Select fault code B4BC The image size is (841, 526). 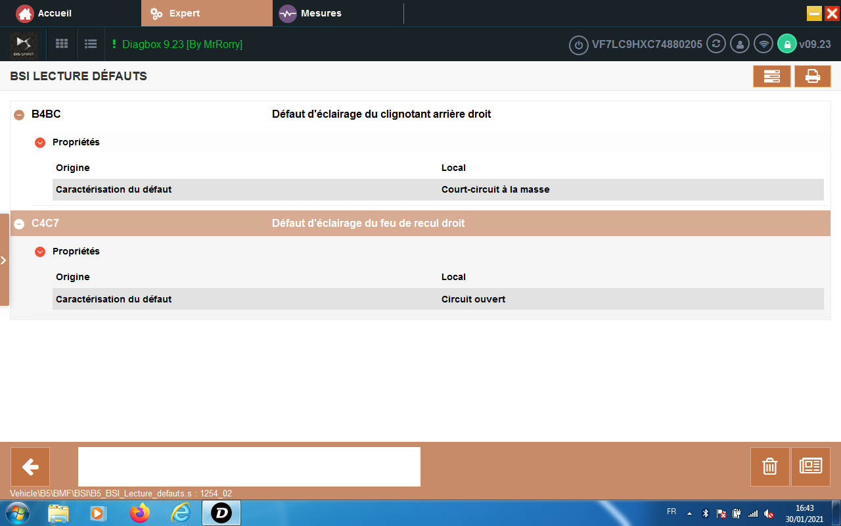(46, 114)
